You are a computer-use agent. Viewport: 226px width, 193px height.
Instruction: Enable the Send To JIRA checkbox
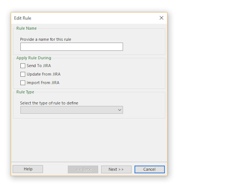[x=23, y=66]
